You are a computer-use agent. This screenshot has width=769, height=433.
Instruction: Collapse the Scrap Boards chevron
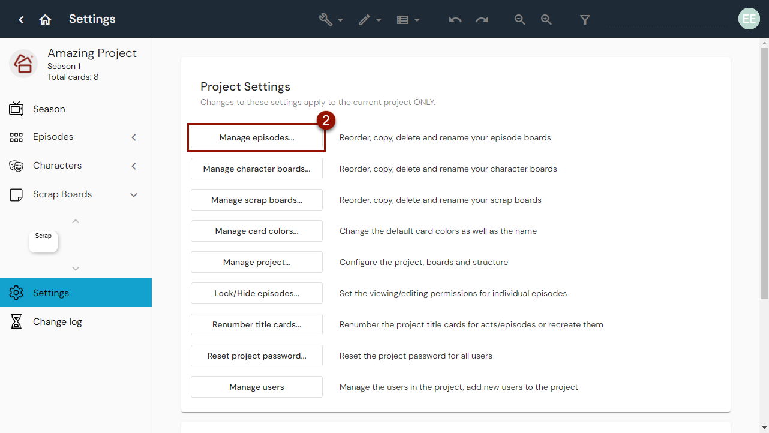tap(134, 195)
